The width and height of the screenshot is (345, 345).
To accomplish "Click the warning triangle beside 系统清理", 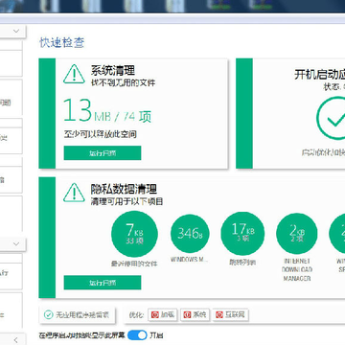I will point(74,74).
